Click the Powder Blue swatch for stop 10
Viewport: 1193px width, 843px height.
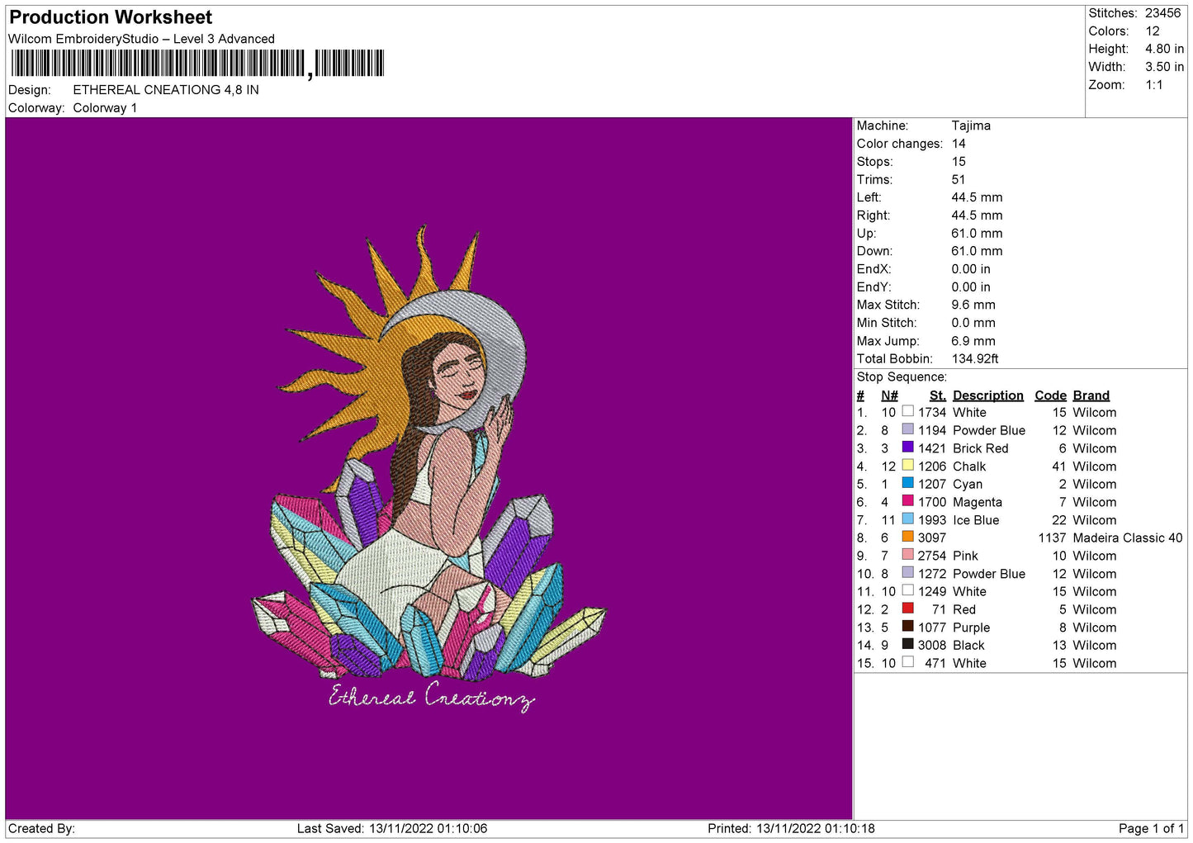pos(907,572)
